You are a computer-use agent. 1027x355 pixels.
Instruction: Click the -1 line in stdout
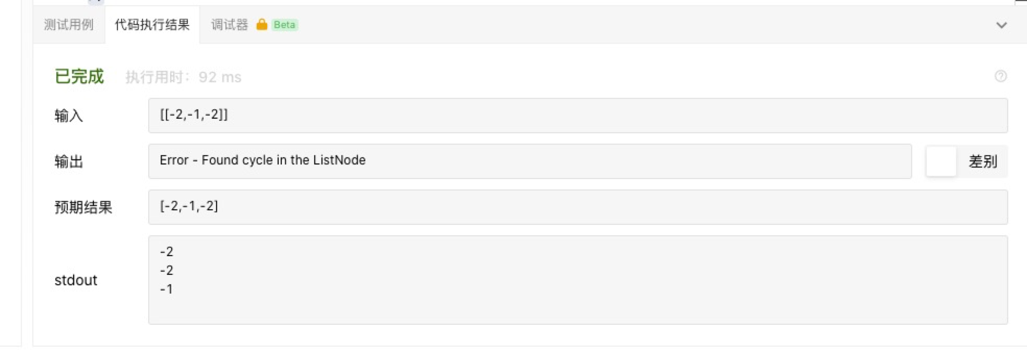pyautogui.click(x=166, y=289)
